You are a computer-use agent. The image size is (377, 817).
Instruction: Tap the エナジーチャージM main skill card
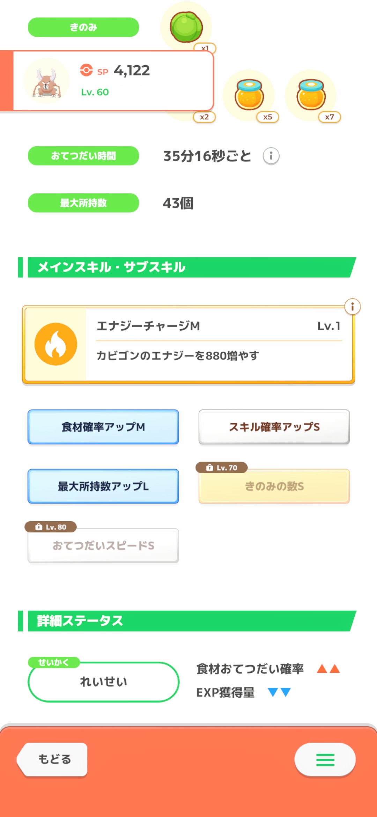(188, 345)
